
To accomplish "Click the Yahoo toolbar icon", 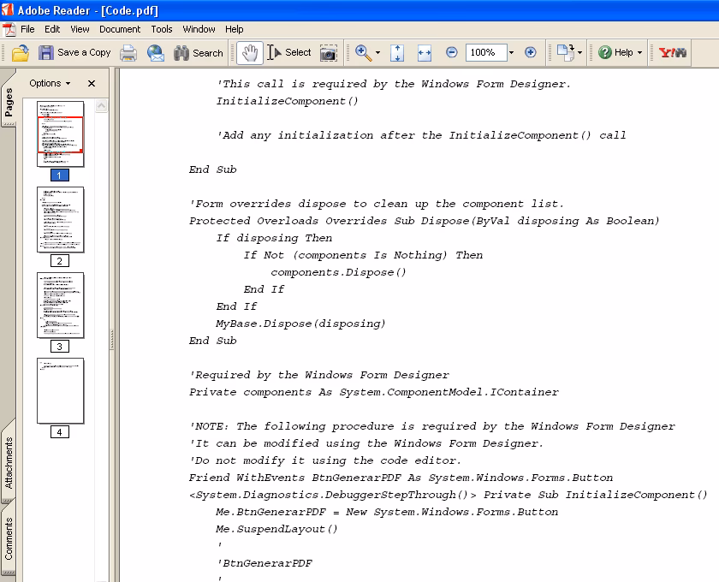I will click(673, 53).
